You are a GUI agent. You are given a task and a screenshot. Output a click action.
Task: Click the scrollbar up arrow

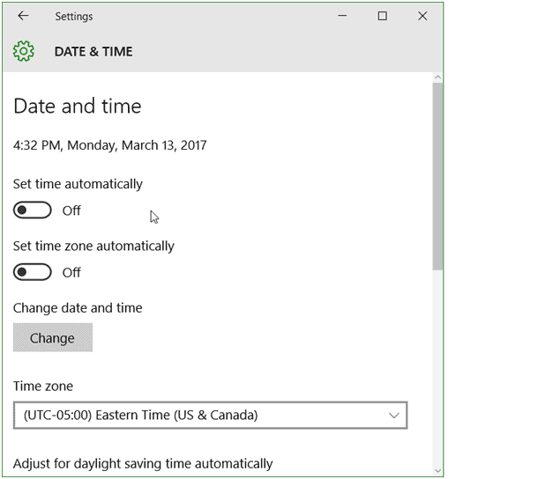437,77
